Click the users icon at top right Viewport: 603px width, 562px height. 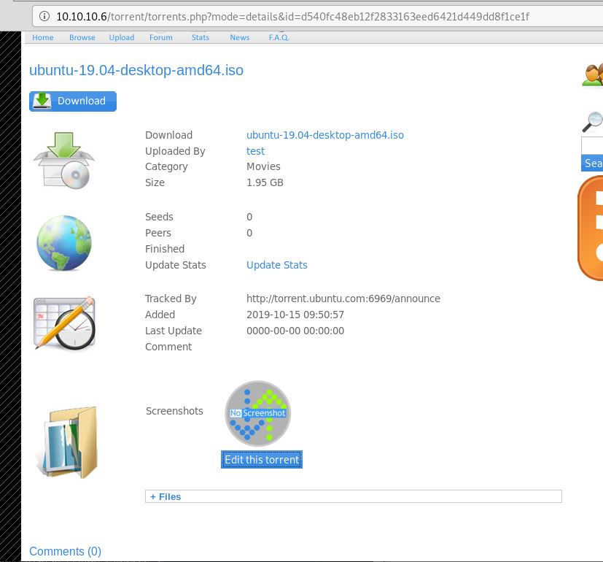click(x=593, y=75)
